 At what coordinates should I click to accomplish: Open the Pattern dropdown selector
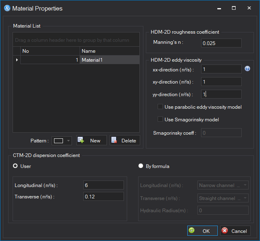pyautogui.click(x=62, y=141)
